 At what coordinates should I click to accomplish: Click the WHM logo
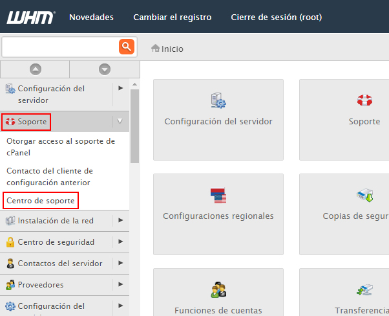(x=30, y=17)
